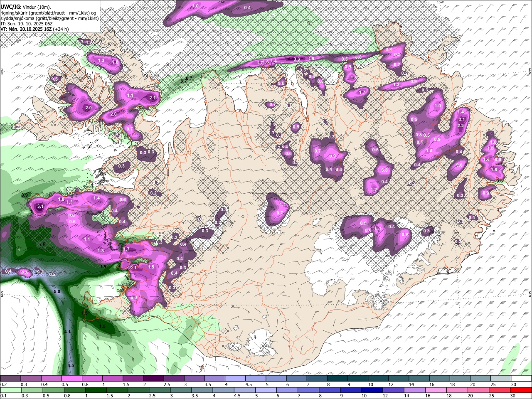
Task: Click the '20W' longitude label
Action: pyautogui.click(x=221, y=2)
